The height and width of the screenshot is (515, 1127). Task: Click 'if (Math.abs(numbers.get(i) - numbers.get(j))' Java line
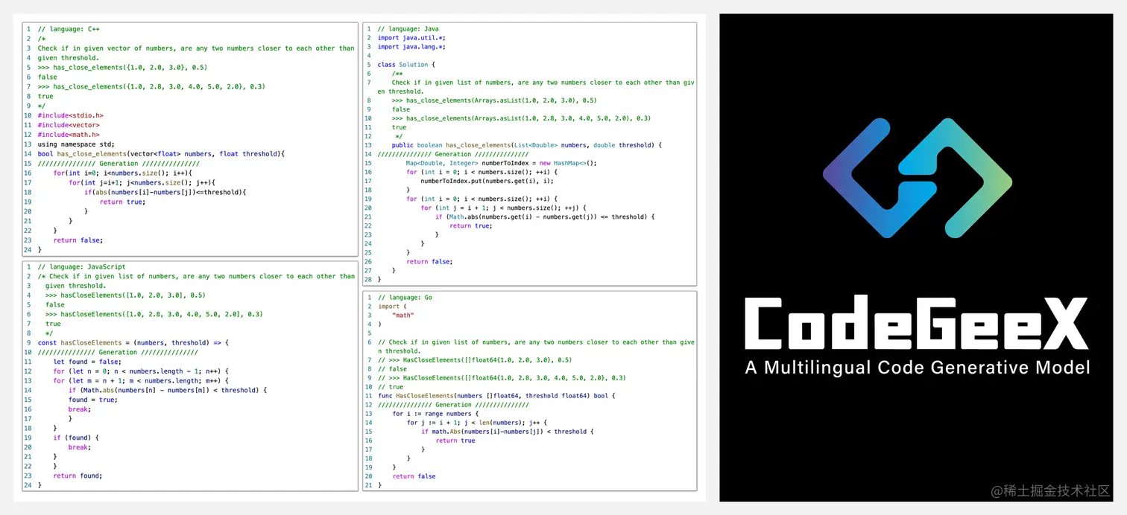pos(545,217)
